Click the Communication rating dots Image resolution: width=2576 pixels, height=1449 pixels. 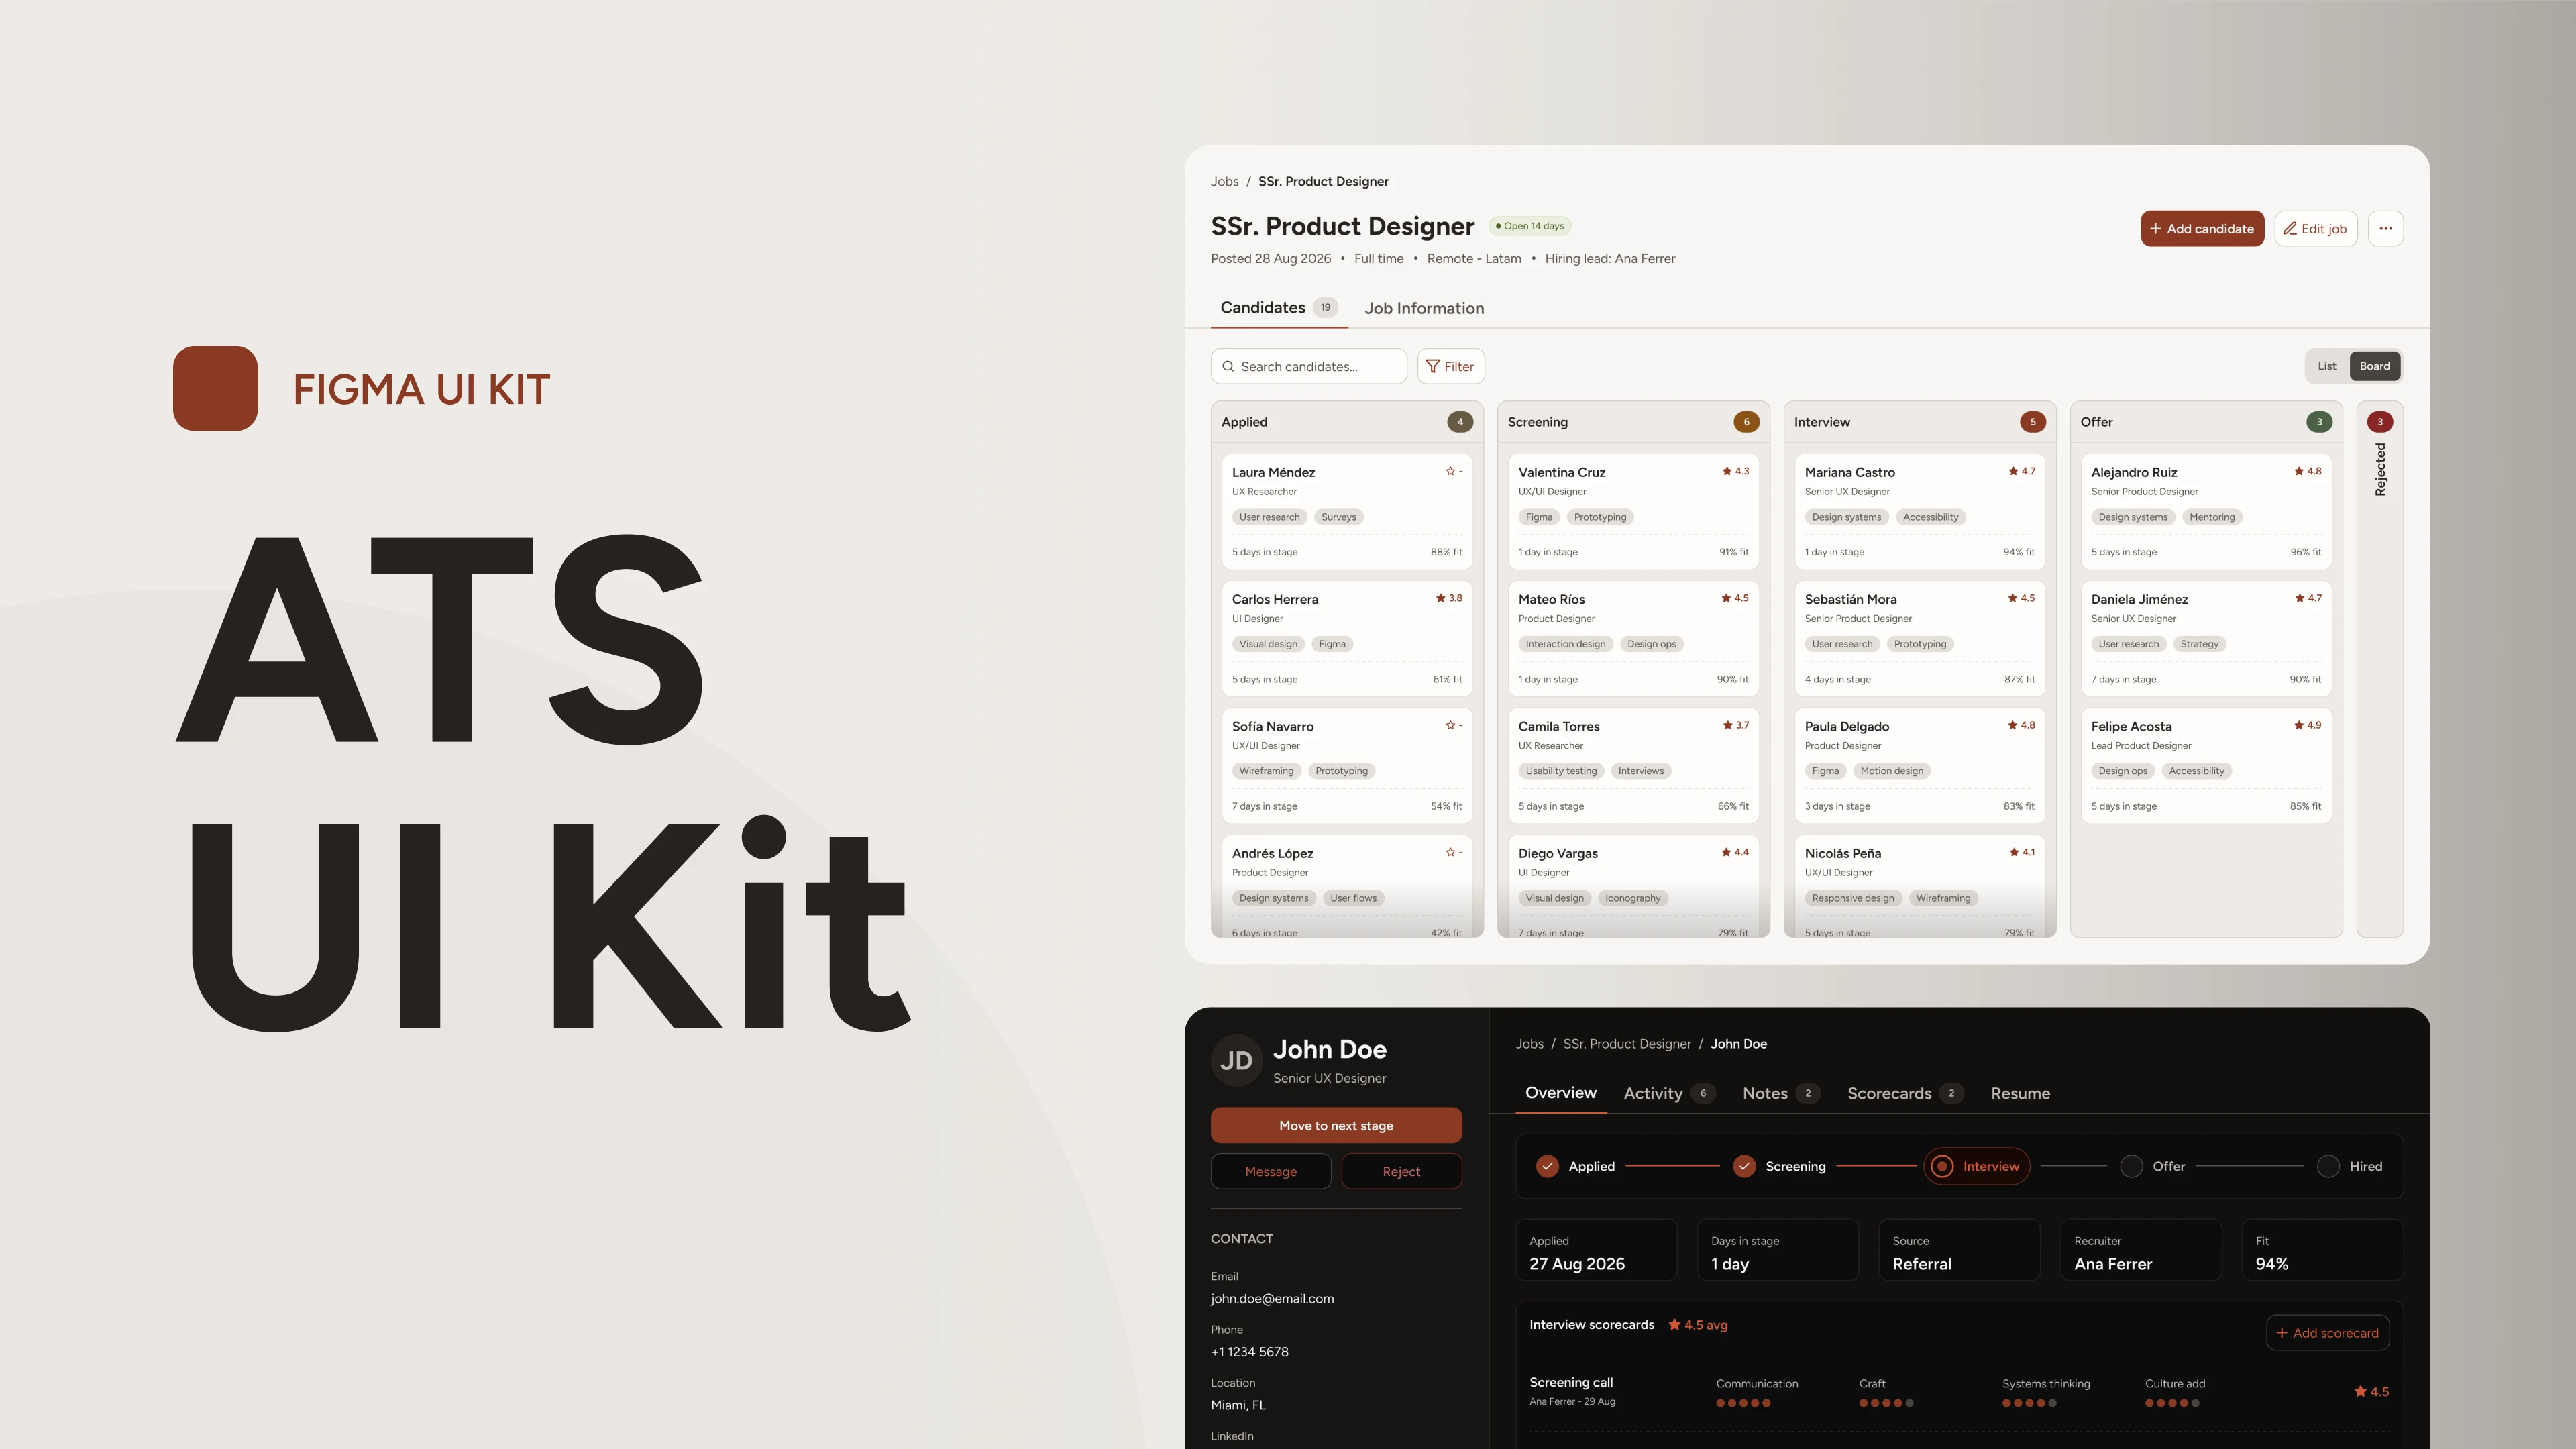coord(1743,1403)
